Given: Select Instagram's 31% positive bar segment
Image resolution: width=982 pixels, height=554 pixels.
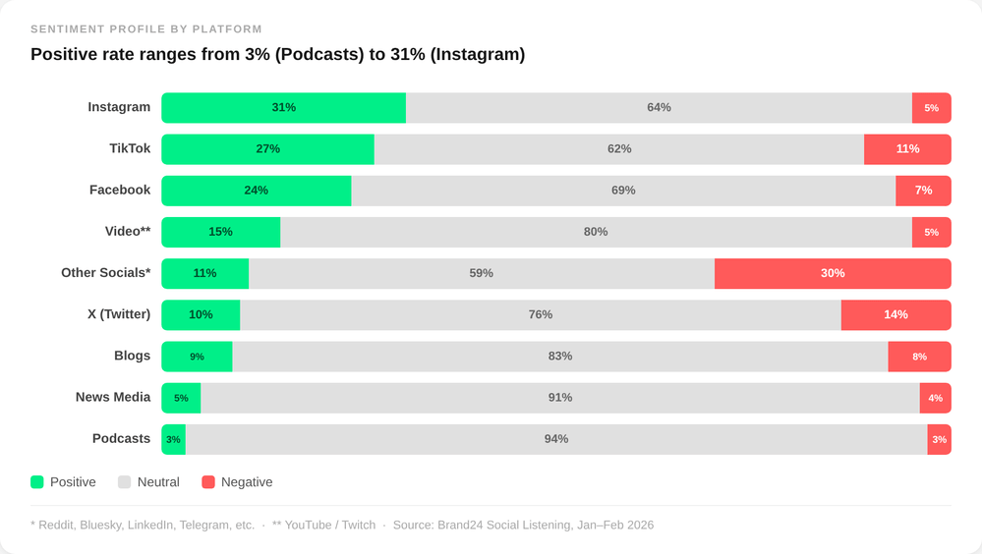Looking at the screenshot, I should pos(283,108).
